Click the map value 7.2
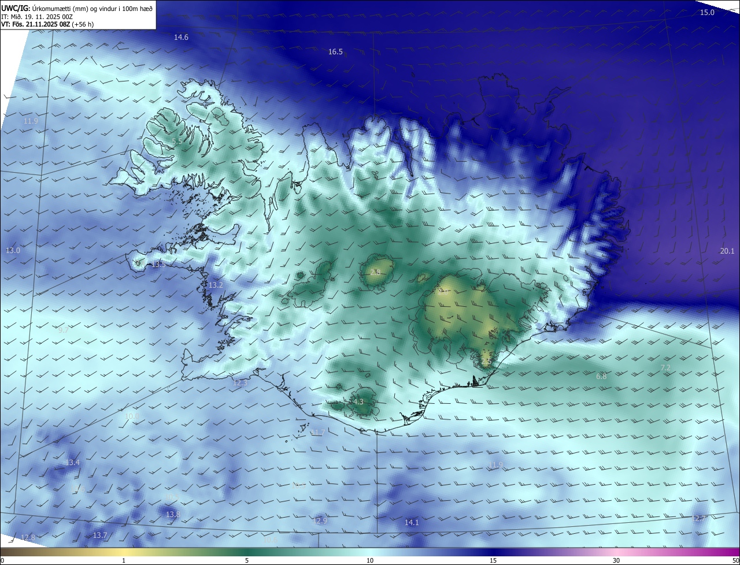The image size is (740, 565). [665, 367]
